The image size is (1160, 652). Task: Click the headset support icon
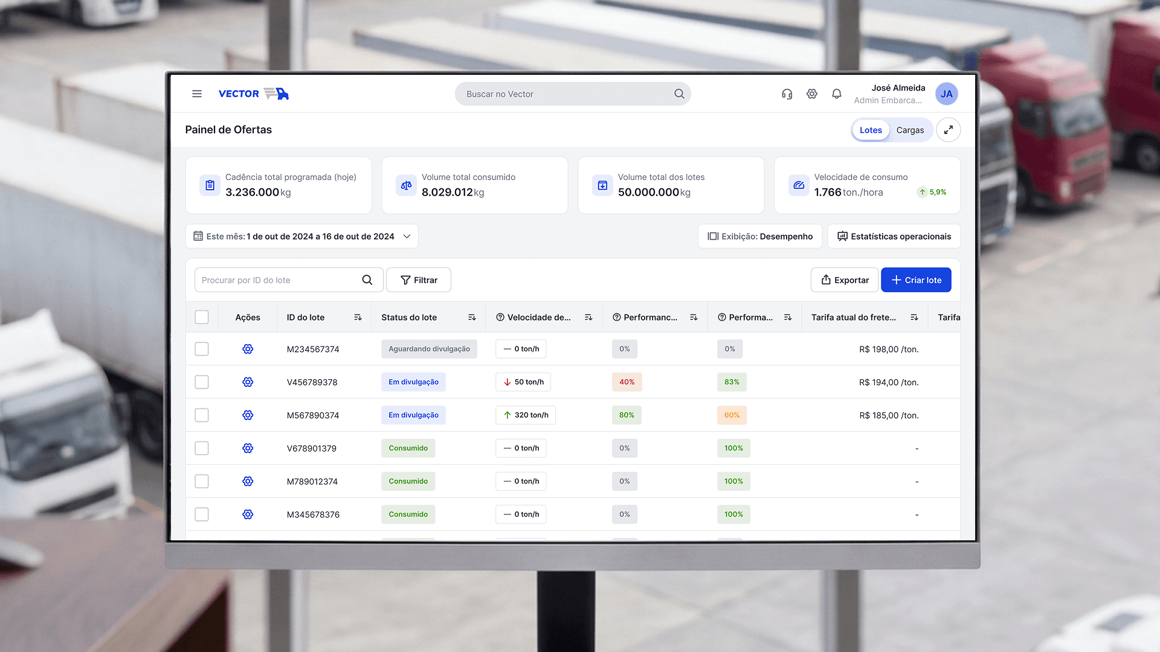(787, 94)
